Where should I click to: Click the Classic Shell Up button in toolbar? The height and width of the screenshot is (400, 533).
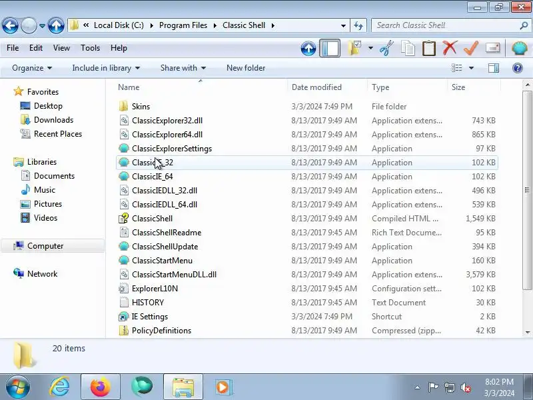[x=308, y=48]
